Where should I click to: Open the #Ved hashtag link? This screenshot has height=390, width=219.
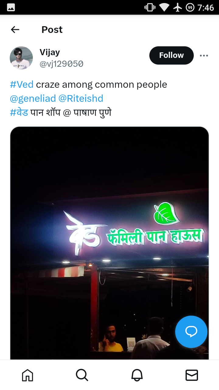coord(22,84)
